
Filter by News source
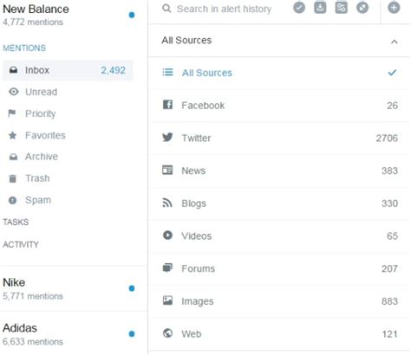click(279, 171)
